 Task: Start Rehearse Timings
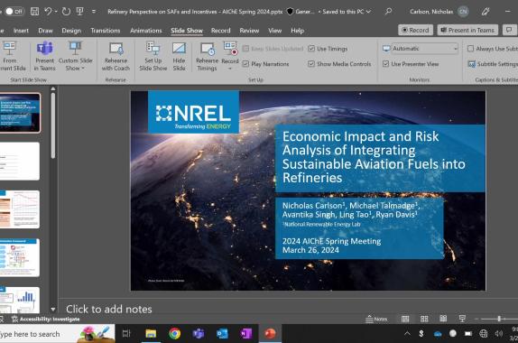(208, 56)
